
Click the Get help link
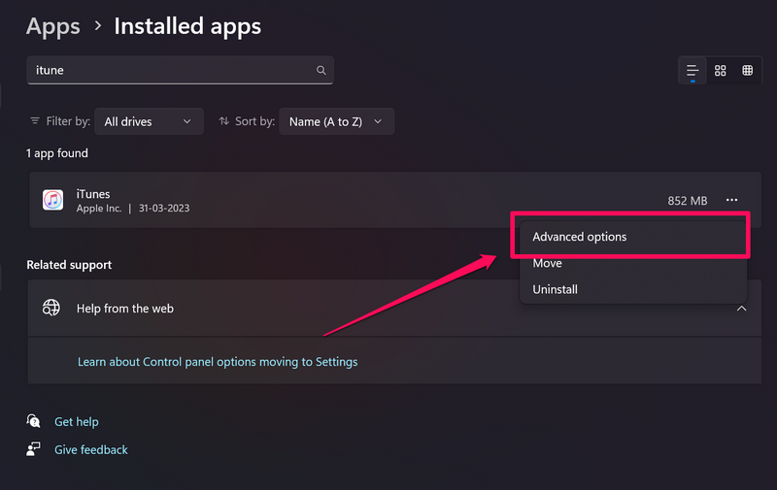click(76, 422)
